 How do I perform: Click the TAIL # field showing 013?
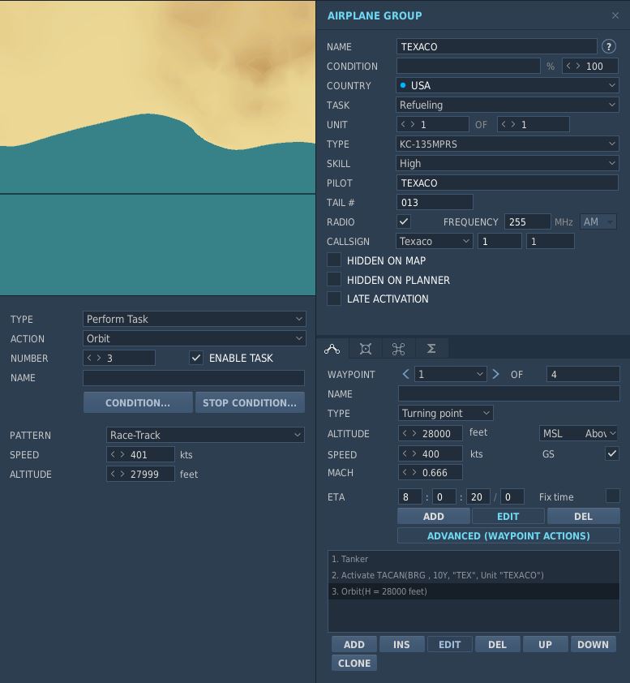435,202
